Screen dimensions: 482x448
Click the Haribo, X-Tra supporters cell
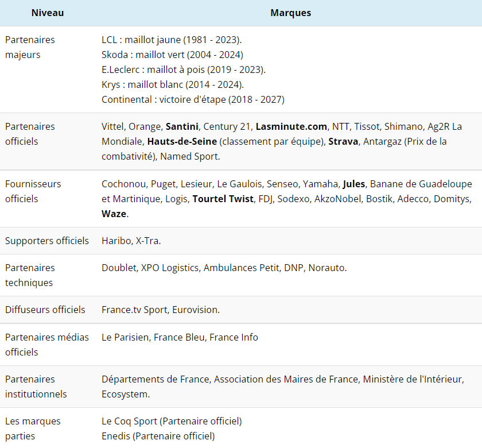tap(131, 241)
